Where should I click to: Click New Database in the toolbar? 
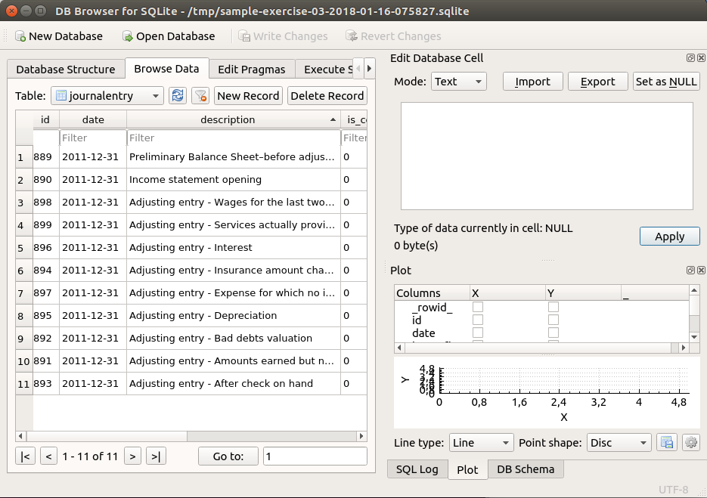[x=59, y=36]
